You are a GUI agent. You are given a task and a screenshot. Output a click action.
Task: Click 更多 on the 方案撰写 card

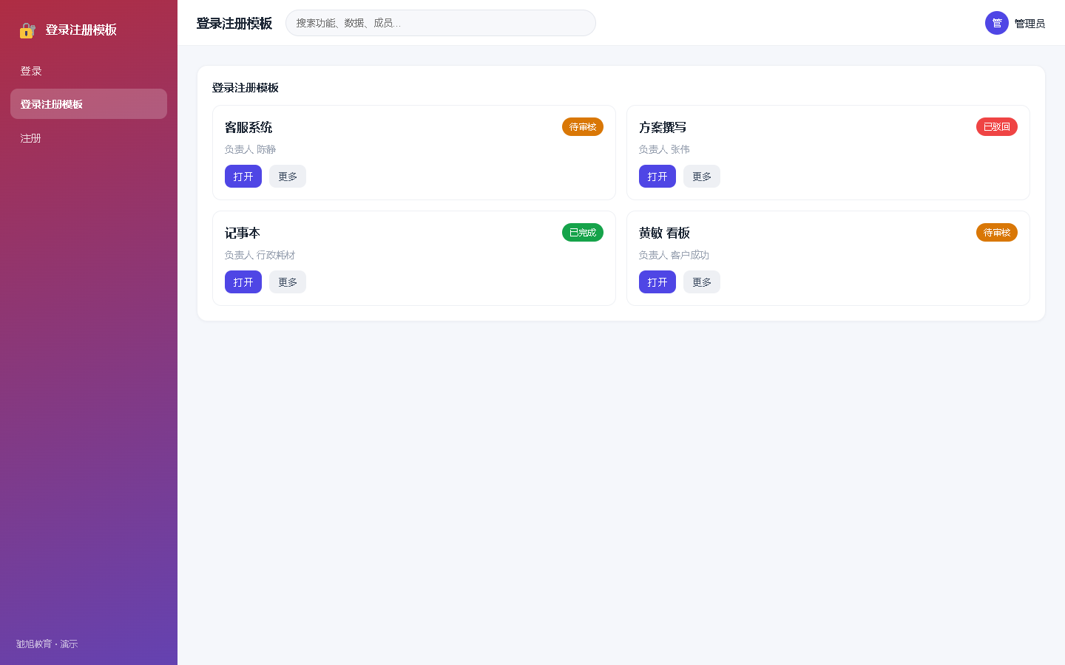pyautogui.click(x=702, y=177)
